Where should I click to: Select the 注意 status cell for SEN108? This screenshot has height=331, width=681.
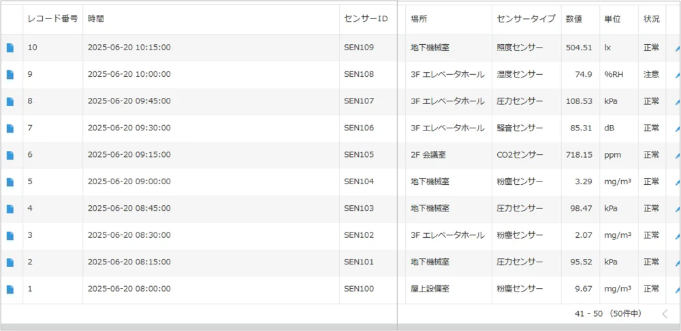pos(651,75)
